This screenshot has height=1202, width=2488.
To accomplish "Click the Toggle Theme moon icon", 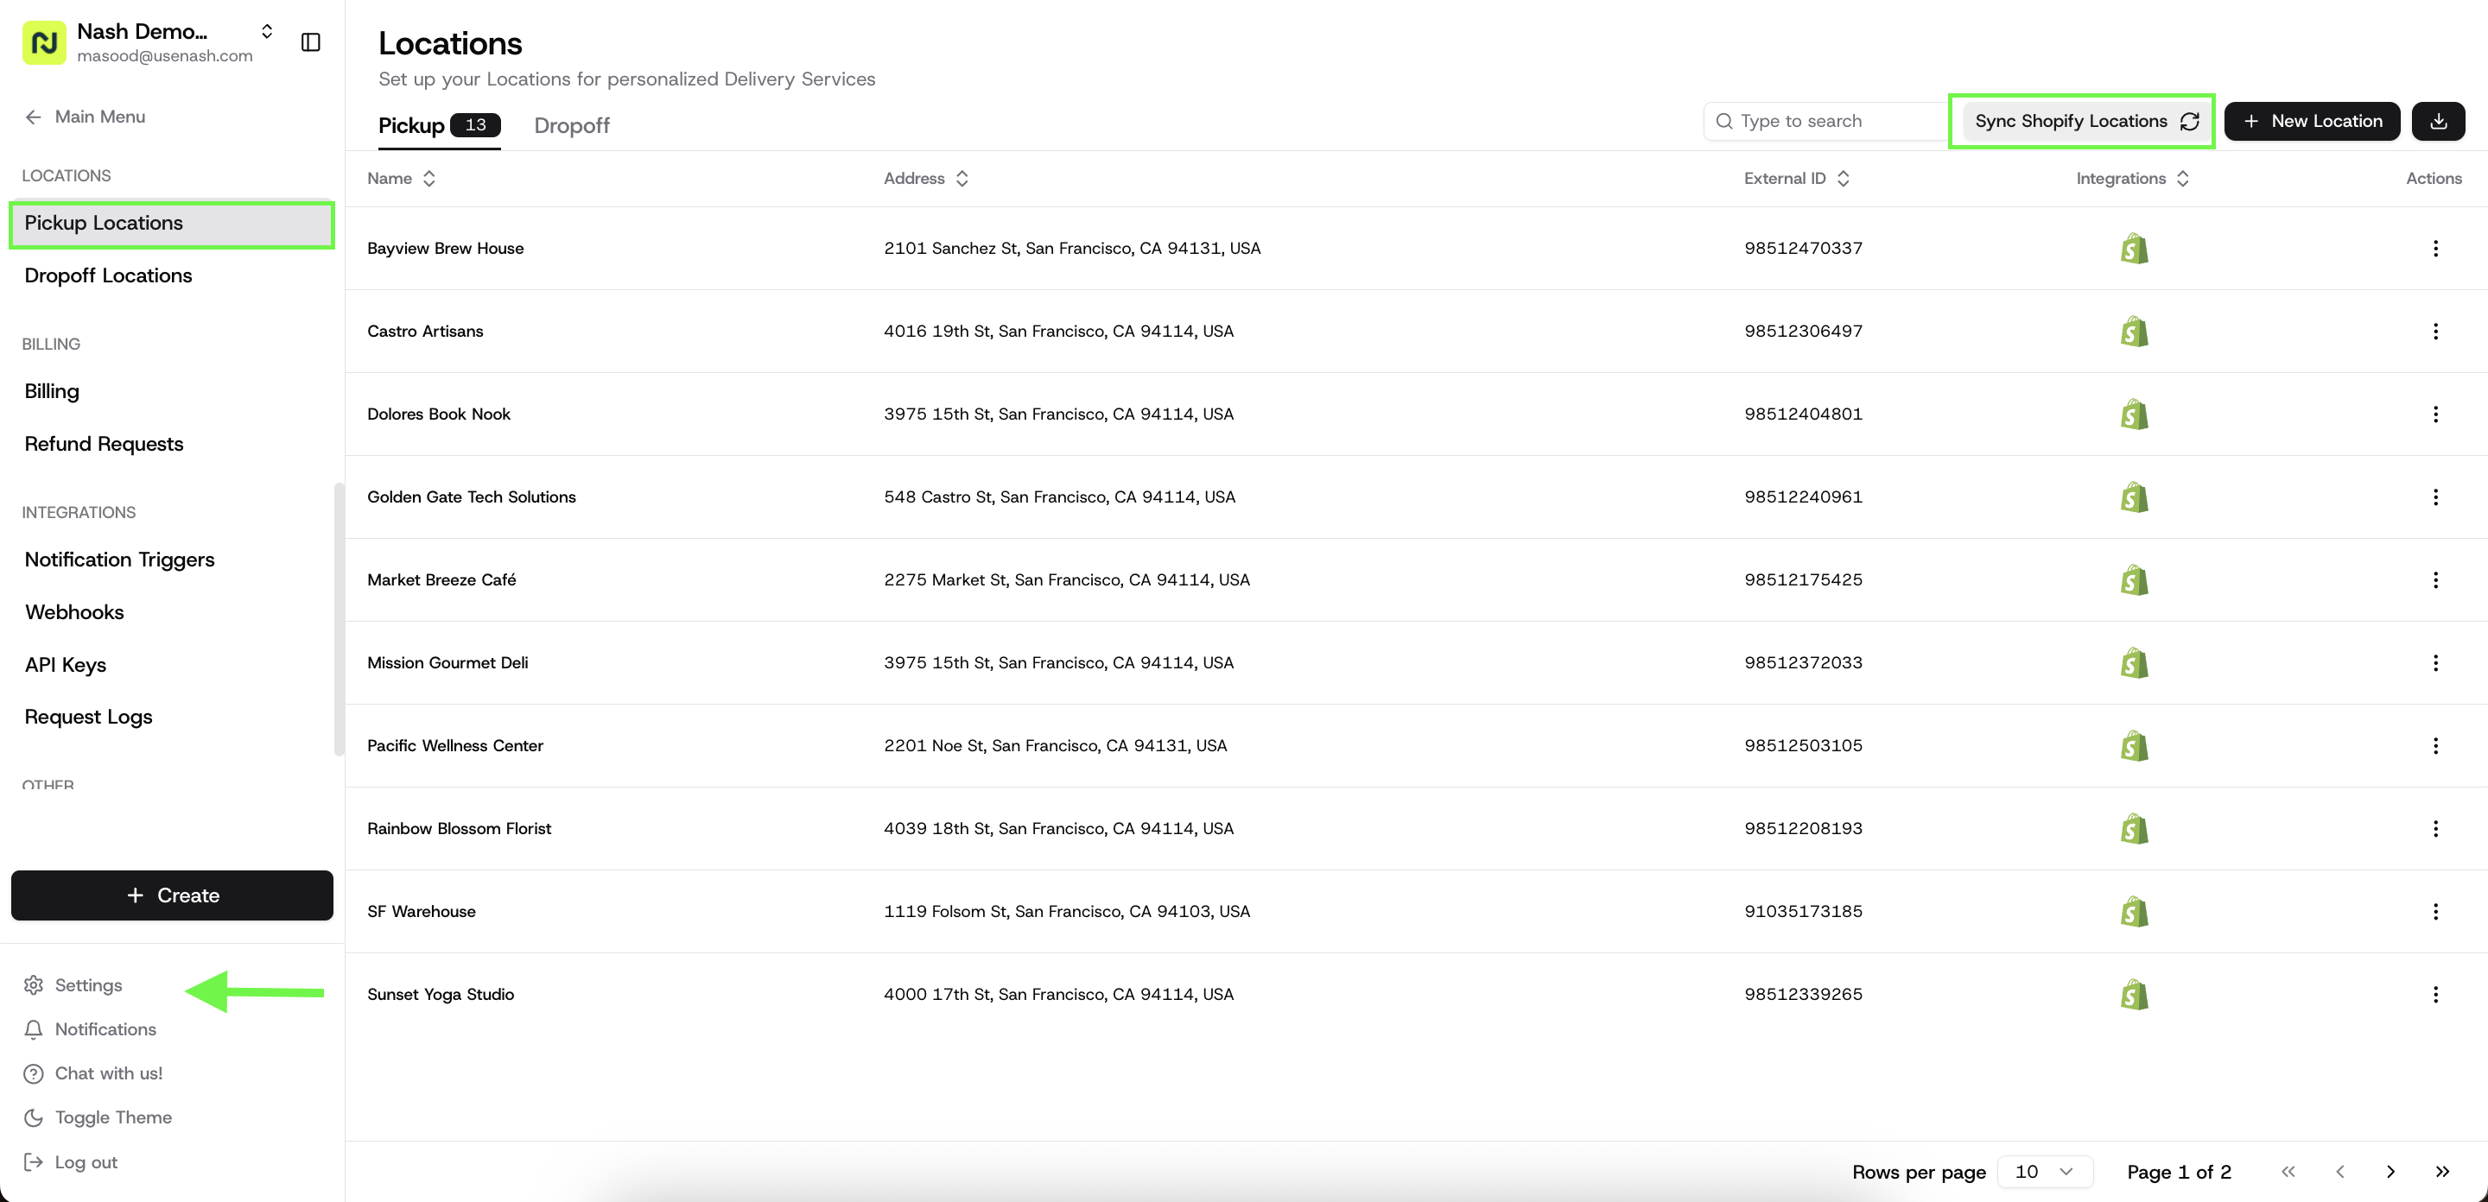I will 34,1117.
